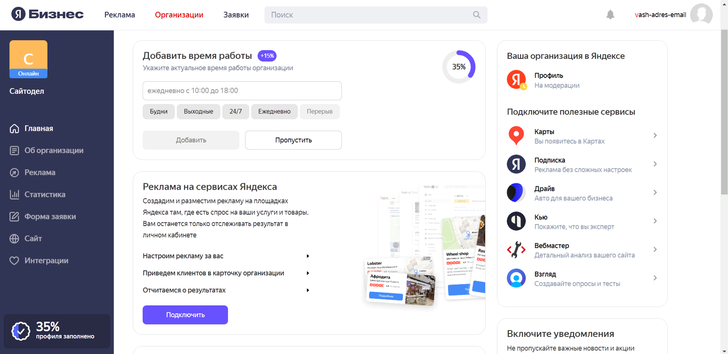Image resolution: width=728 pixels, height=354 pixels.
Task: Expand Приведем клиентов в карточку организации
Action: coord(226,273)
